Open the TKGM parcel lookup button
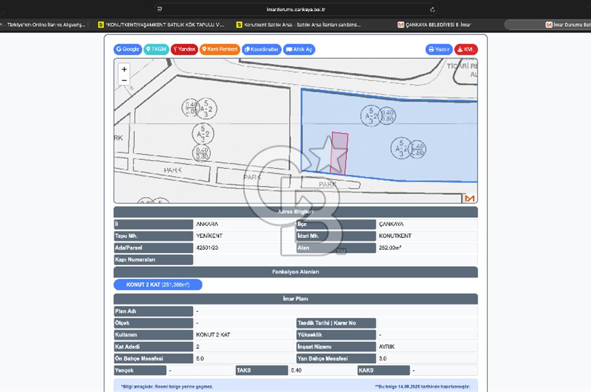The image size is (591, 392). coord(156,50)
